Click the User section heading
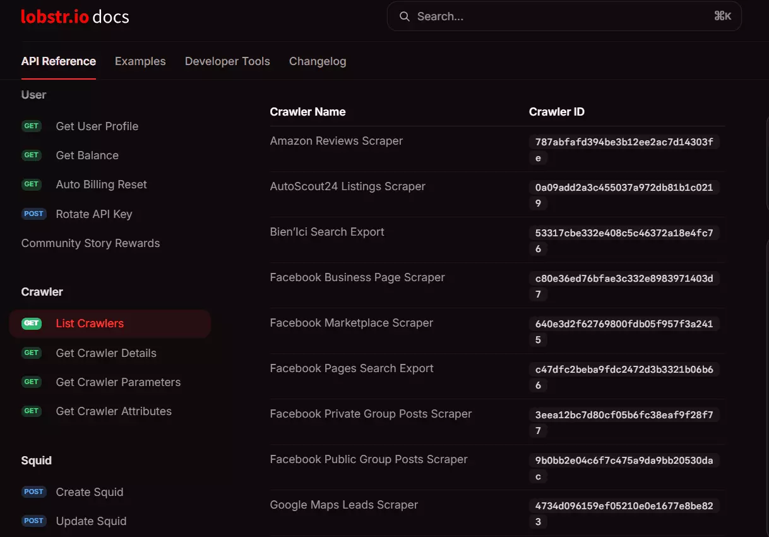The image size is (769, 537). 33,95
